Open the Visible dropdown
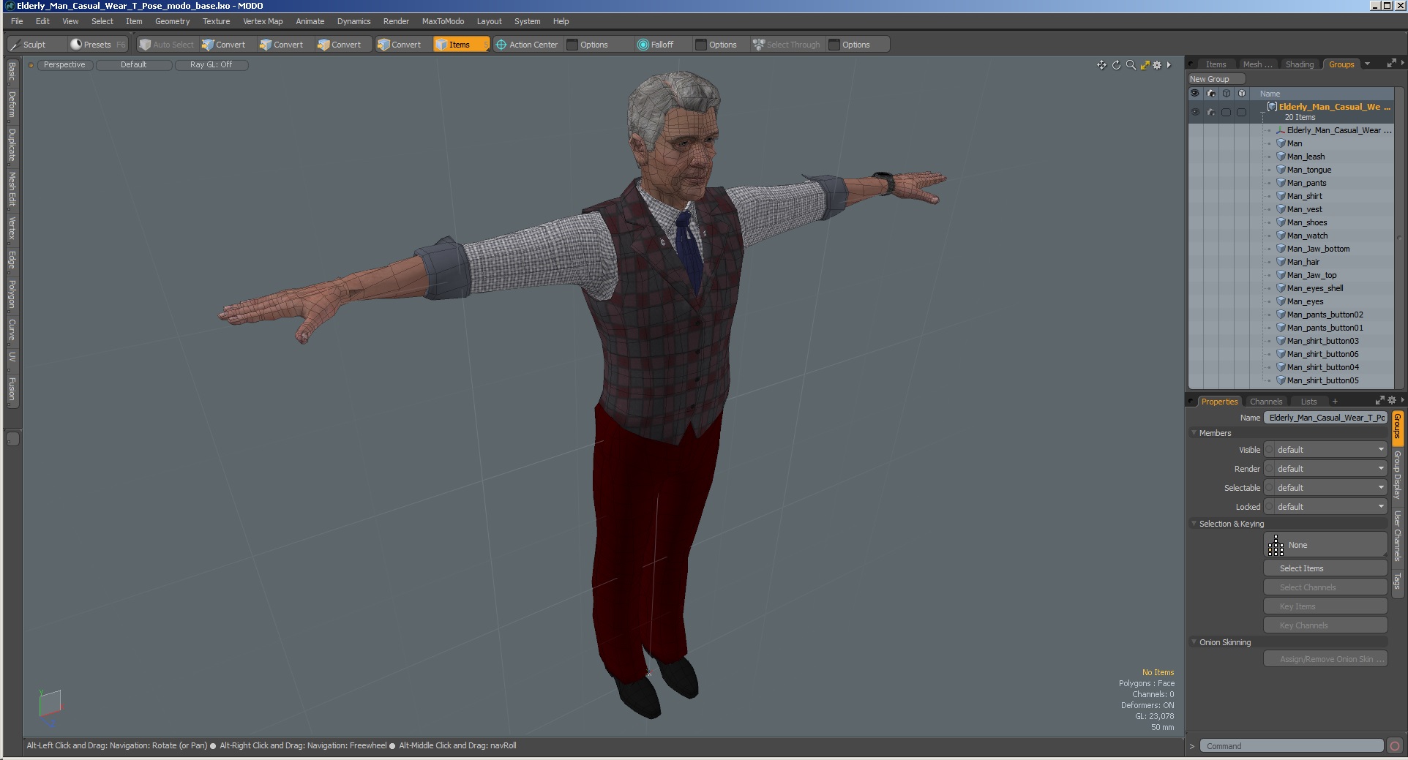The width and height of the screenshot is (1408, 760). (x=1330, y=450)
